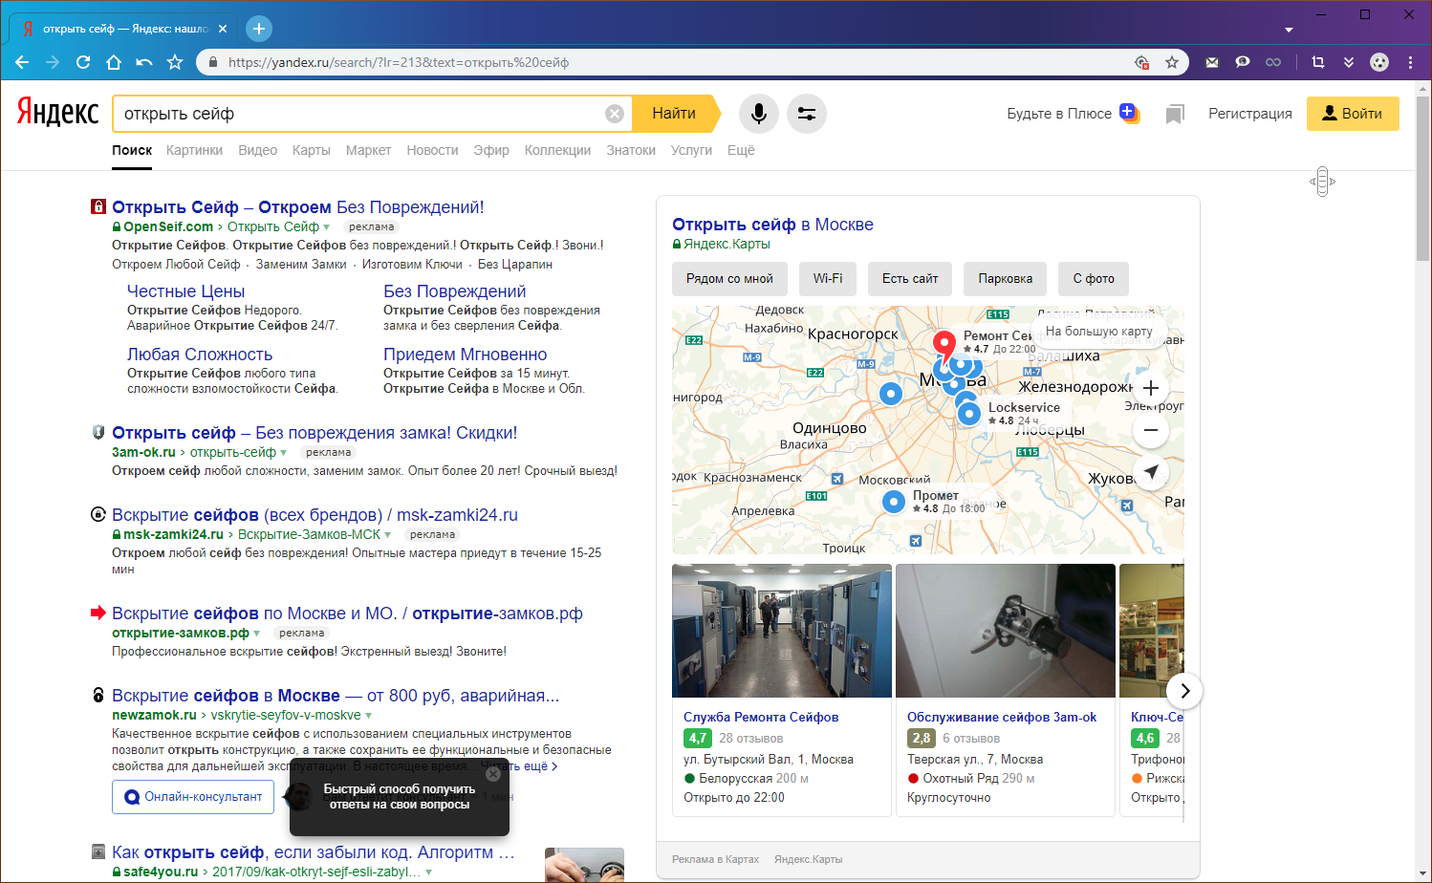Reload the page with refresh icon
The width and height of the screenshot is (1432, 883).
tap(83, 62)
